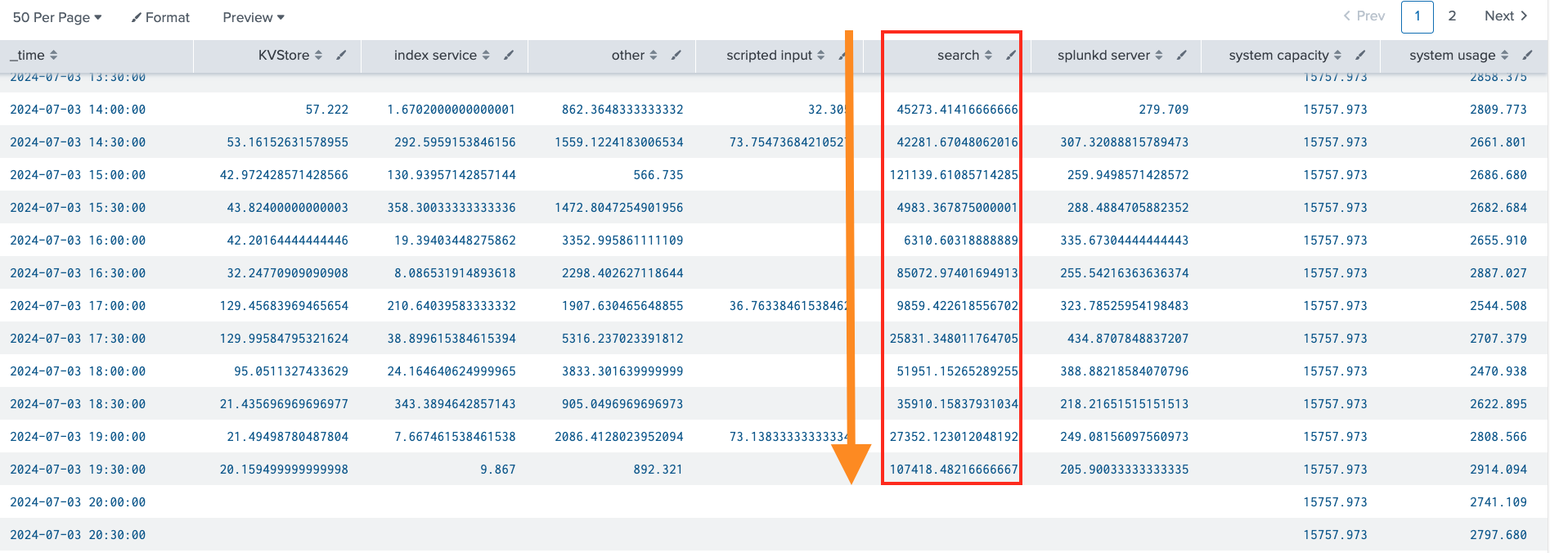Edit other column format pencil

pos(676,55)
